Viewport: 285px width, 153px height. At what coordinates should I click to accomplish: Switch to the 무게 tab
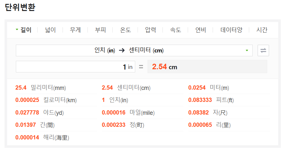coord(75,30)
